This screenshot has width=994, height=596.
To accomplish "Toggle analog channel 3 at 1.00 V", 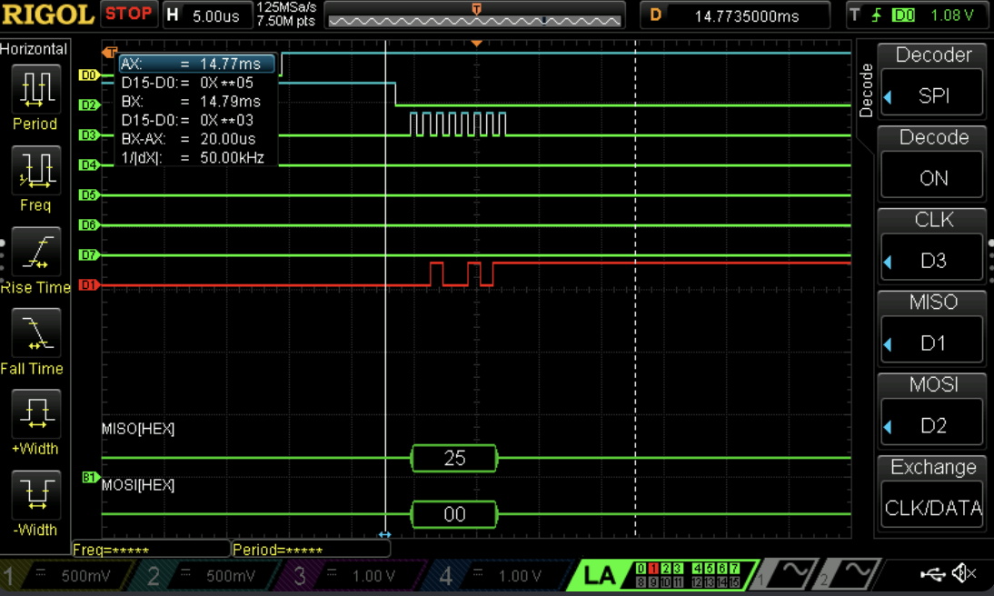I will coord(355,576).
